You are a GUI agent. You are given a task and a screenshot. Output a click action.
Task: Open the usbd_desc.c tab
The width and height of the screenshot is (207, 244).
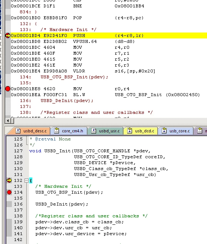pos(31,131)
